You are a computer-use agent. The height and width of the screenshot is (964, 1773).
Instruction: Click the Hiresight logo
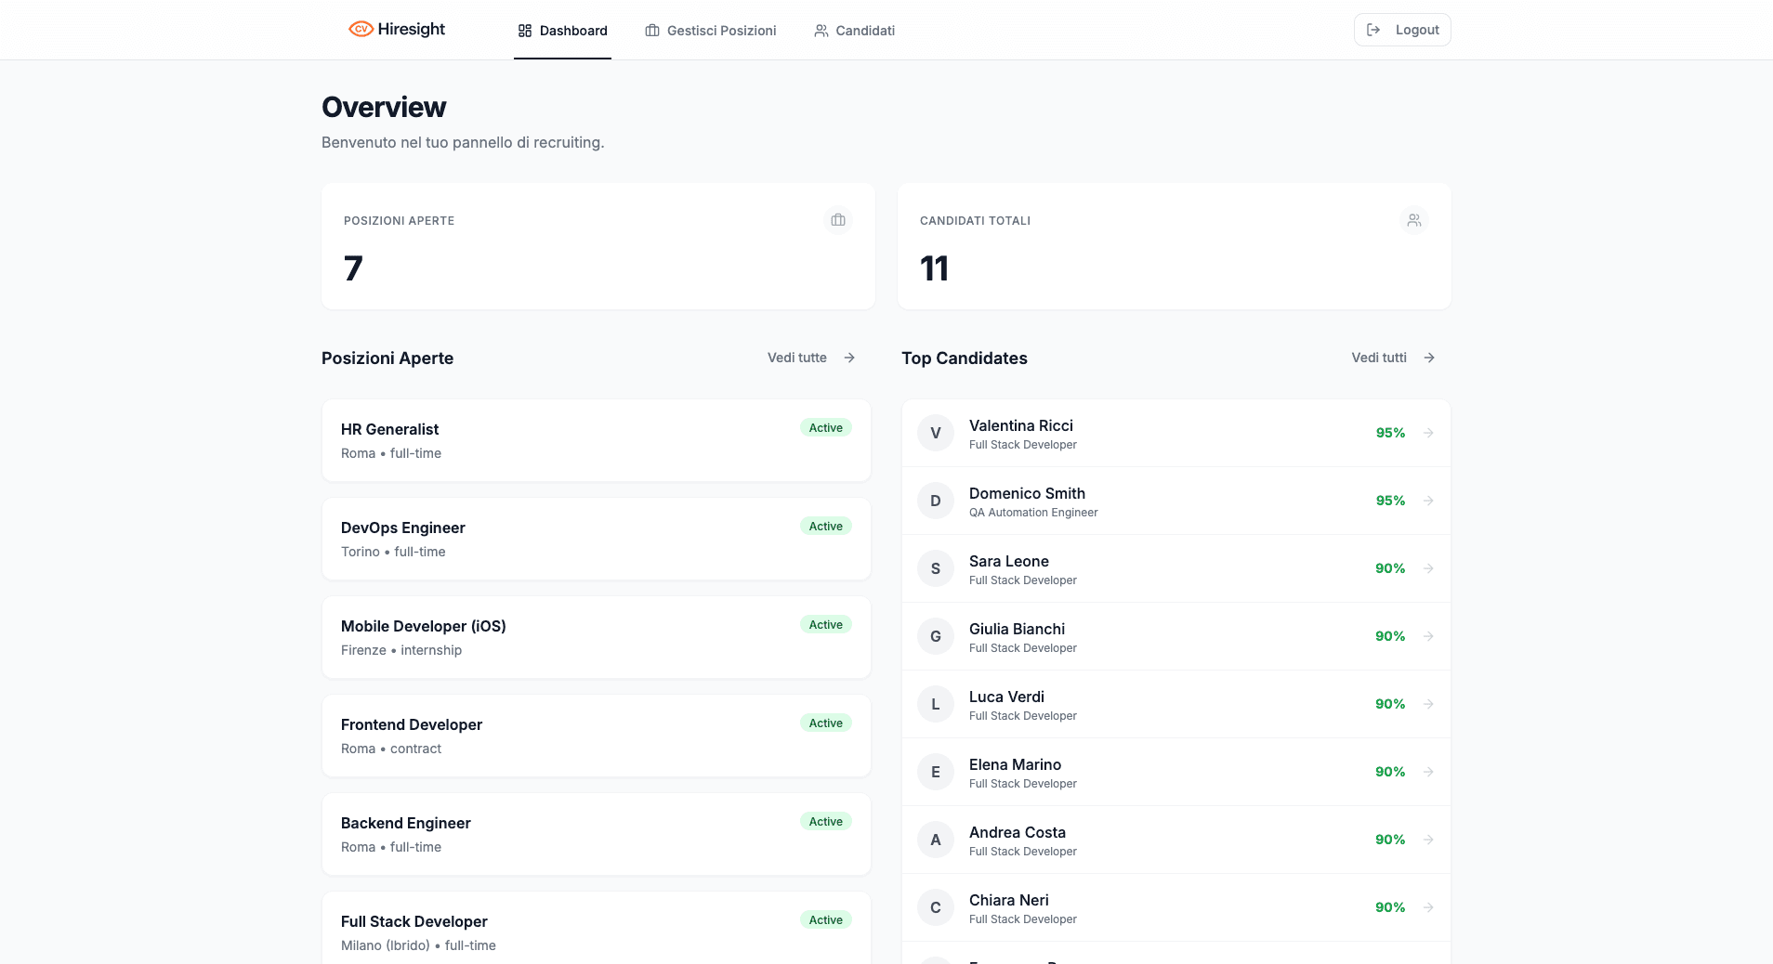(397, 30)
